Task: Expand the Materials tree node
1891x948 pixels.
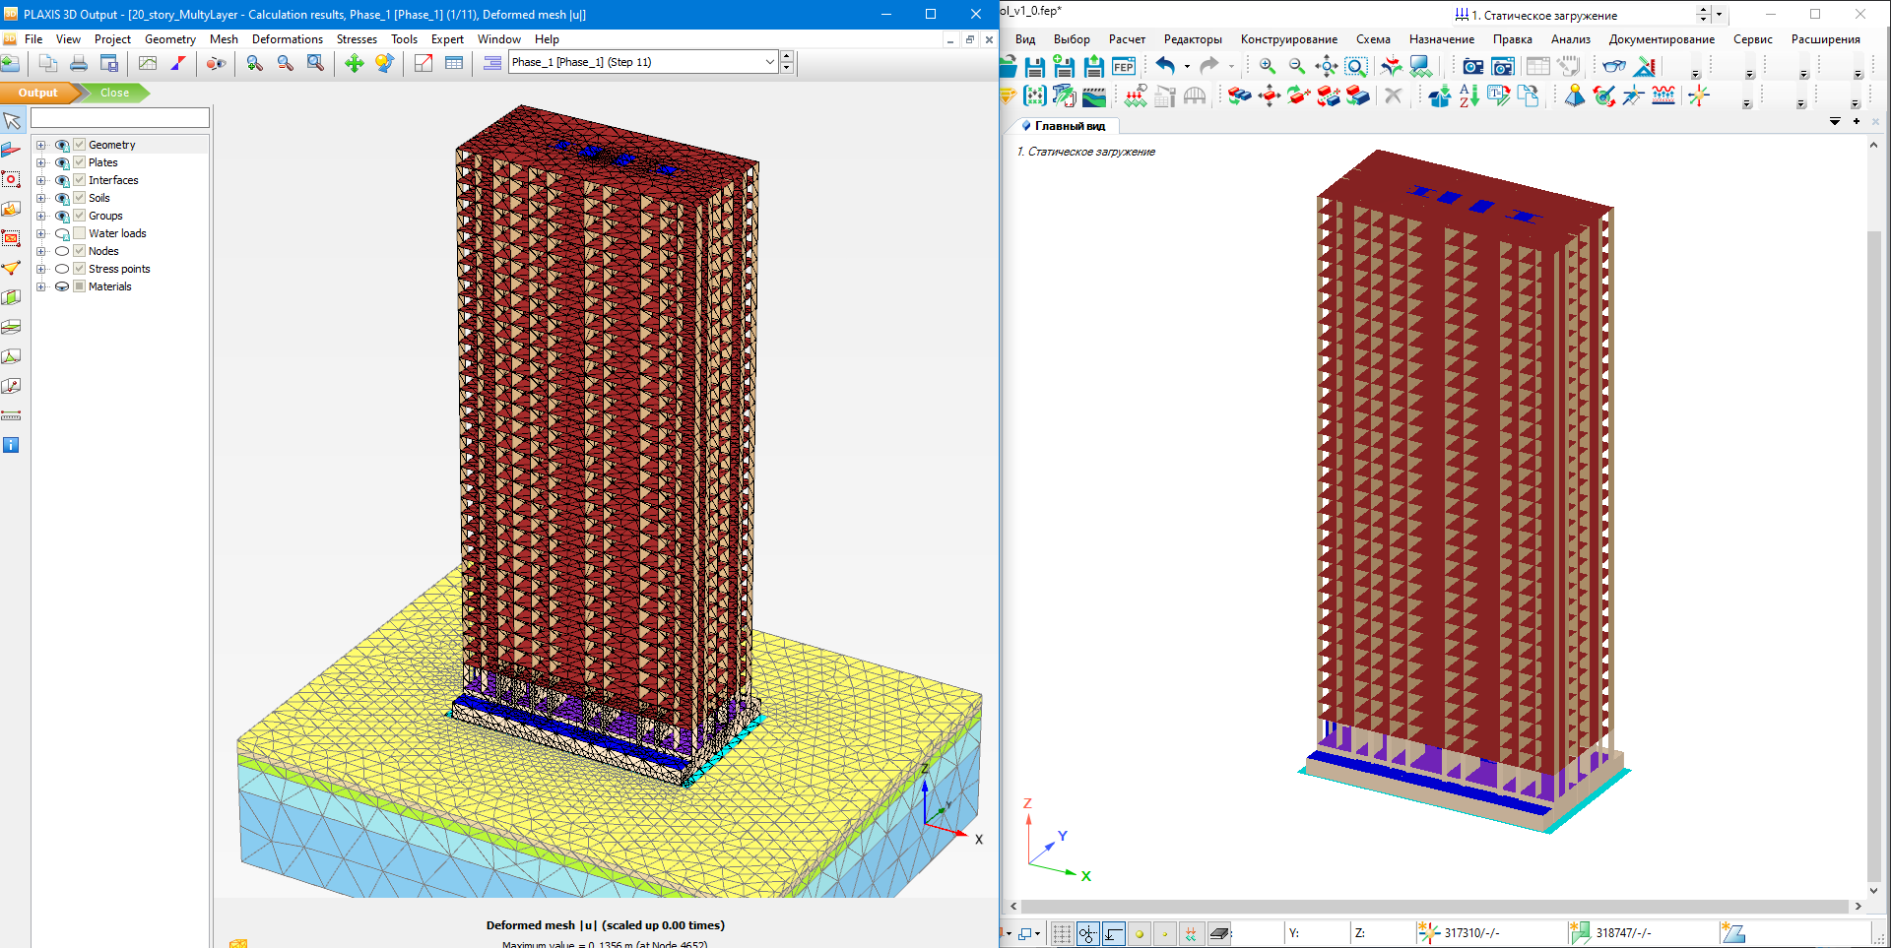Action: coord(41,286)
